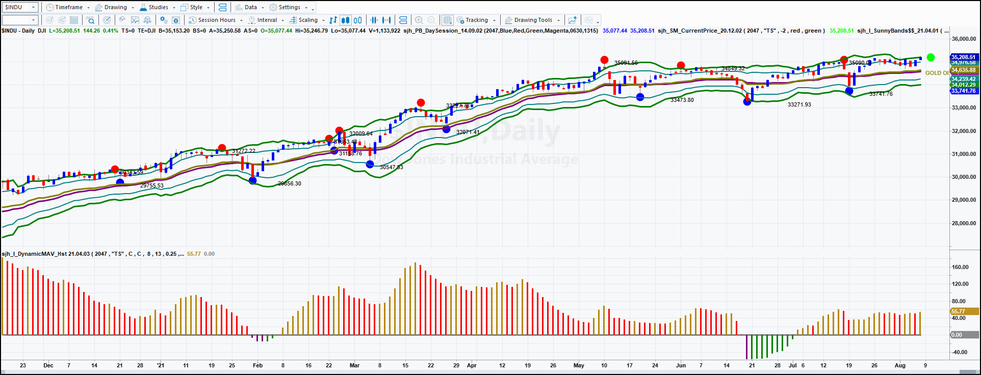Click the 34,012.29 green price tag

click(964, 85)
